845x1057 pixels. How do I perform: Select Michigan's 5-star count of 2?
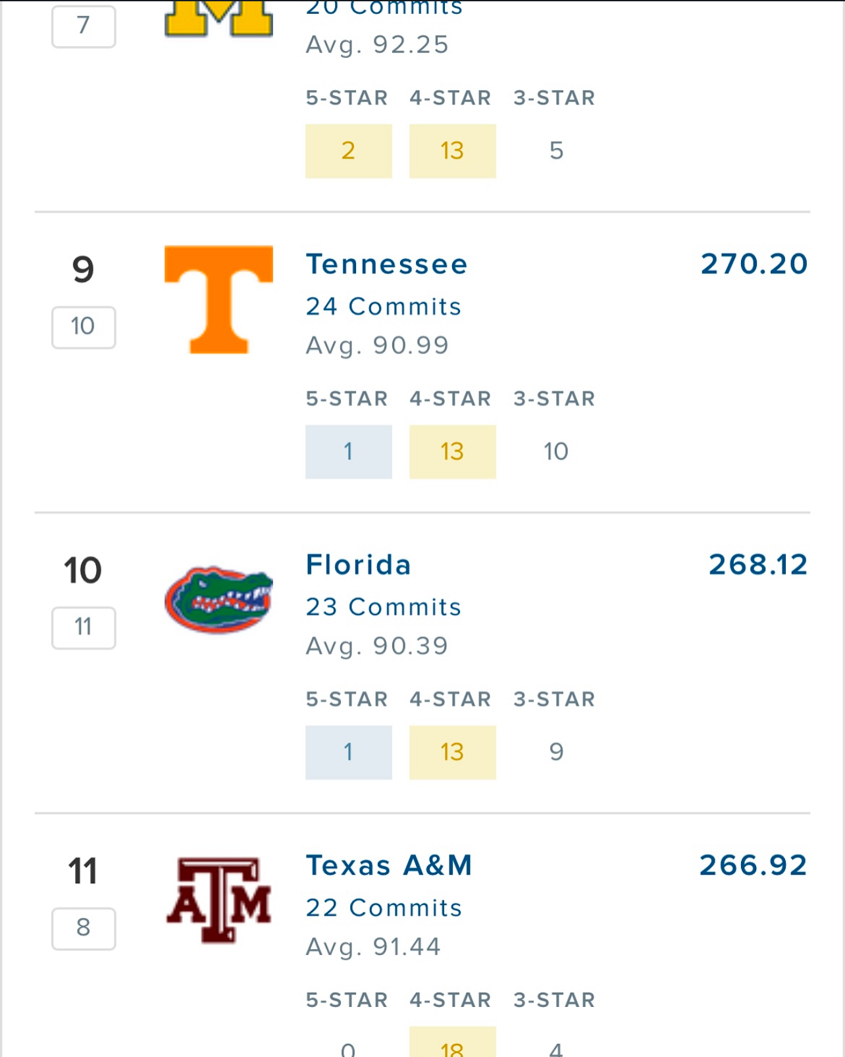pyautogui.click(x=349, y=151)
